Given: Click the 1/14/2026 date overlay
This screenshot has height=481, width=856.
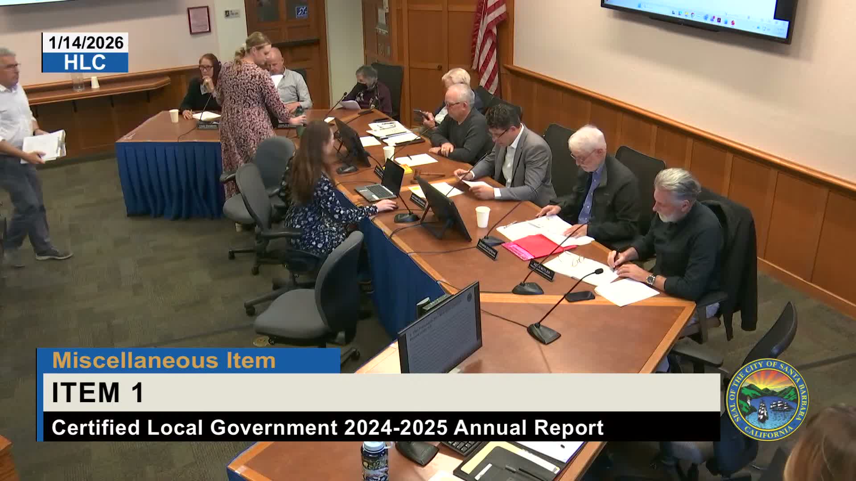Looking at the screenshot, I should pos(85,43).
